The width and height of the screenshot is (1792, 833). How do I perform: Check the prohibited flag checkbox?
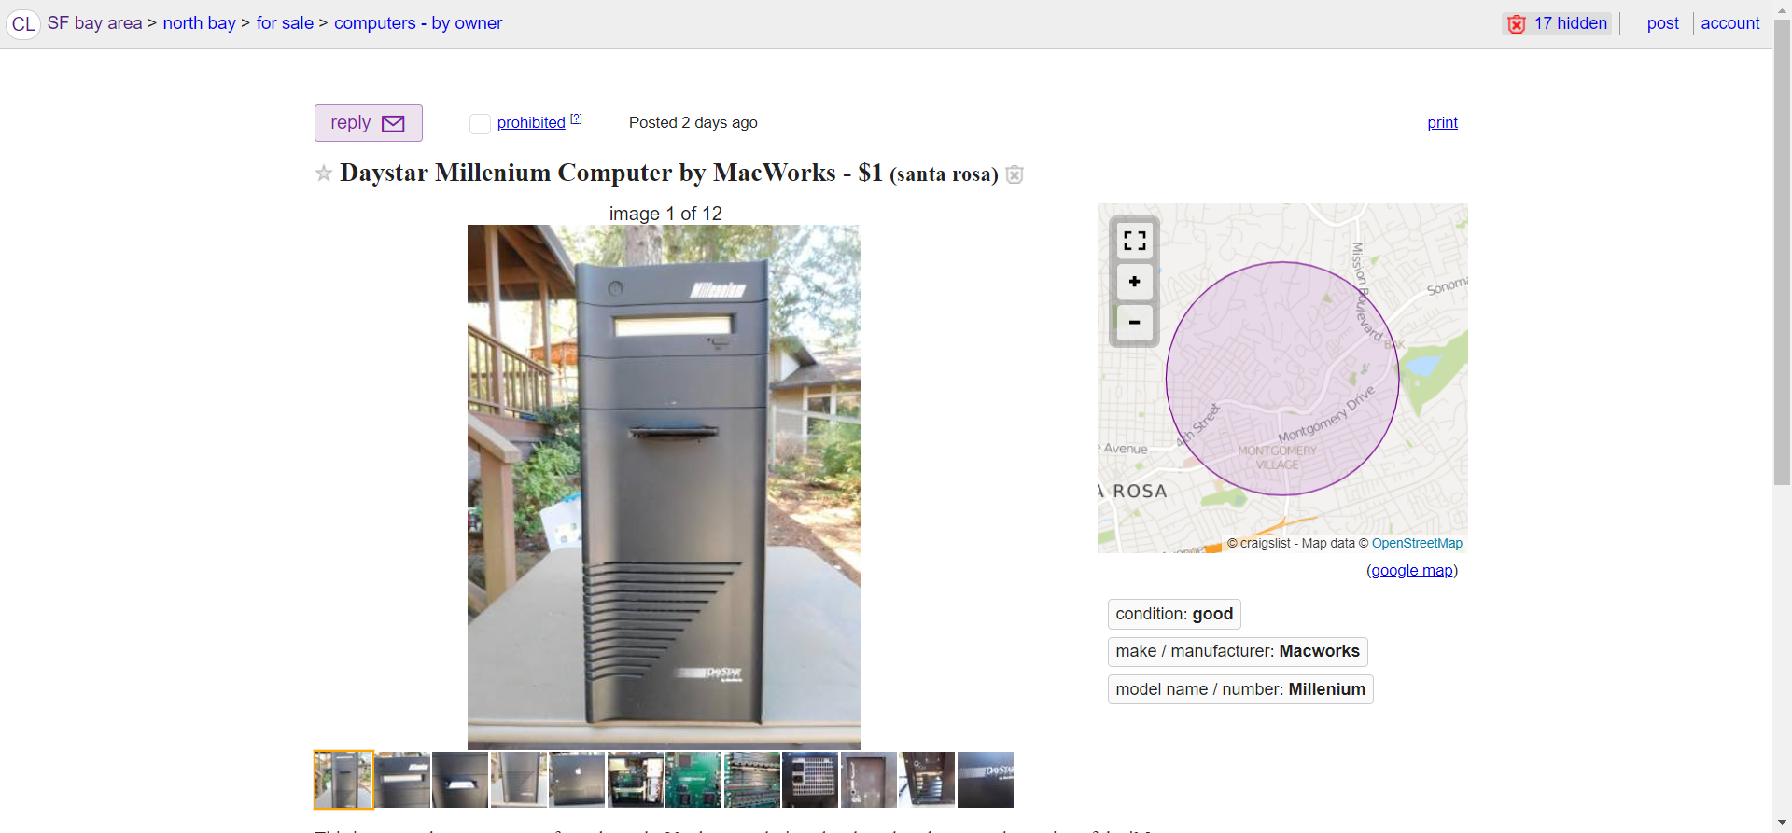tap(480, 123)
